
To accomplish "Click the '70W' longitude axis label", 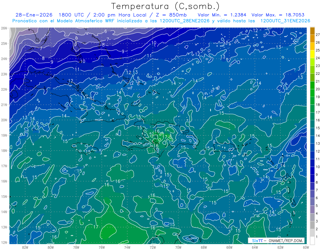I will 178,247.
